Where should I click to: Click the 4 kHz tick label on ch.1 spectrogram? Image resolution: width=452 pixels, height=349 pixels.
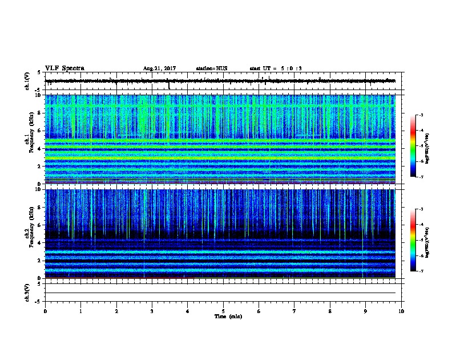[40, 149]
